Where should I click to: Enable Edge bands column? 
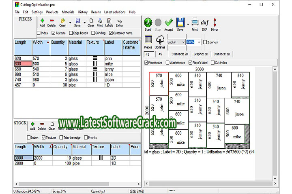coord(71,33)
